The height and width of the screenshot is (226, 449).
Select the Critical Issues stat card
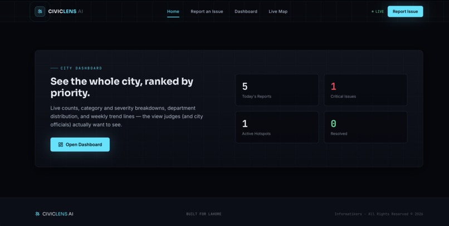365,90
